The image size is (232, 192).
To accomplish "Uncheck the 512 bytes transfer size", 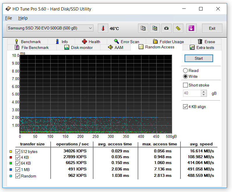I will pyautogui.click(x=18, y=152).
